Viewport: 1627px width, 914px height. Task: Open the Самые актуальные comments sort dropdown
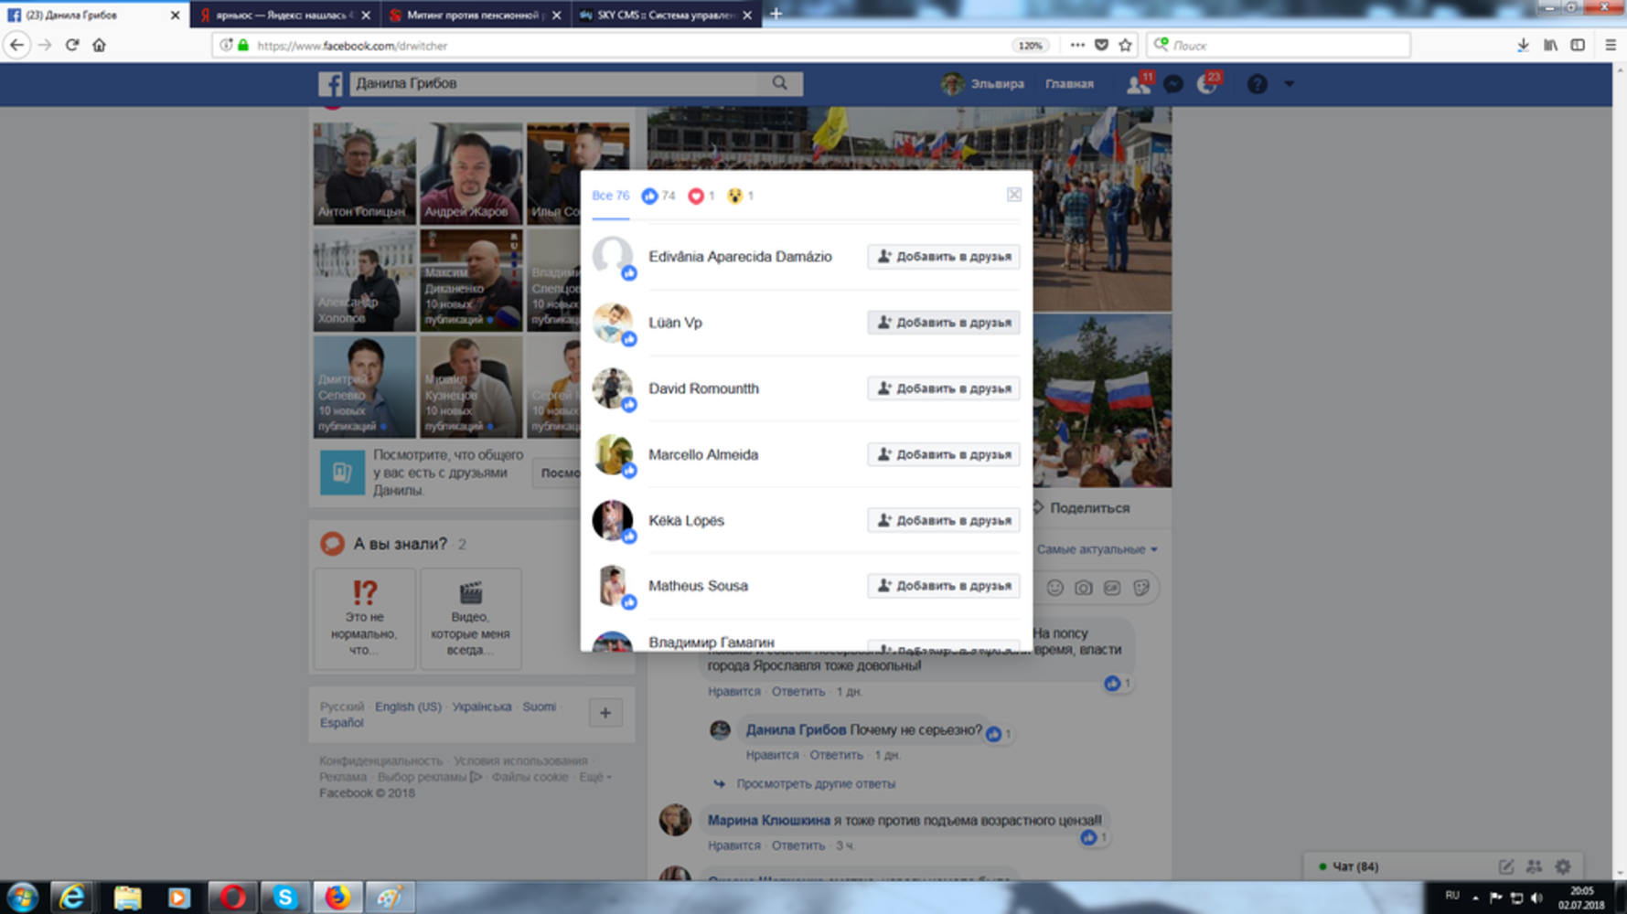[1097, 549]
